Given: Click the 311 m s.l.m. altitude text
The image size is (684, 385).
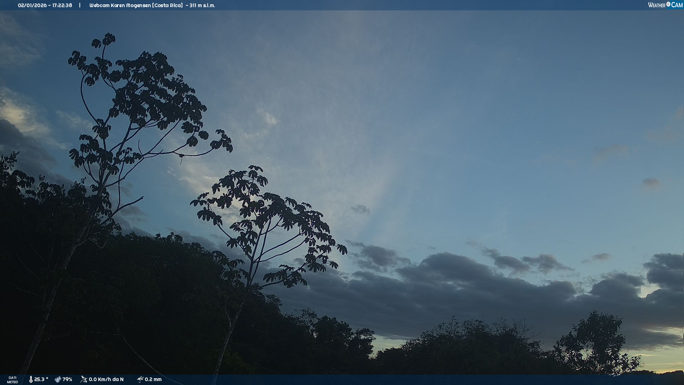Looking at the screenshot, I should 202,5.
